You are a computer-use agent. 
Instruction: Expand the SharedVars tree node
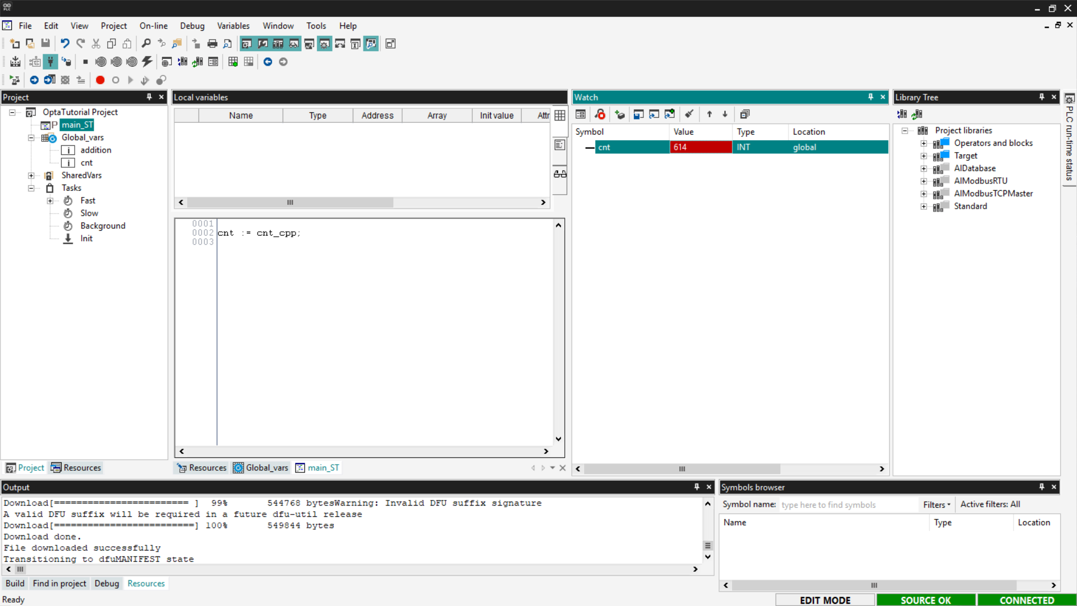tap(31, 176)
